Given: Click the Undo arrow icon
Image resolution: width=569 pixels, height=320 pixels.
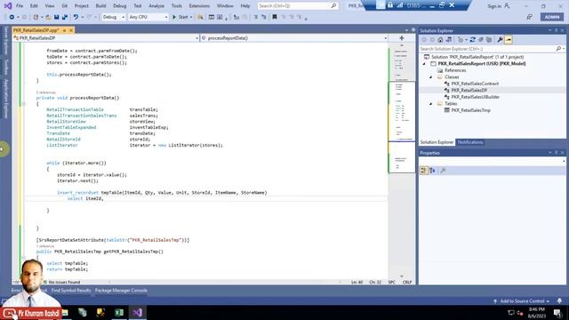Looking at the screenshot, I should [x=76, y=17].
